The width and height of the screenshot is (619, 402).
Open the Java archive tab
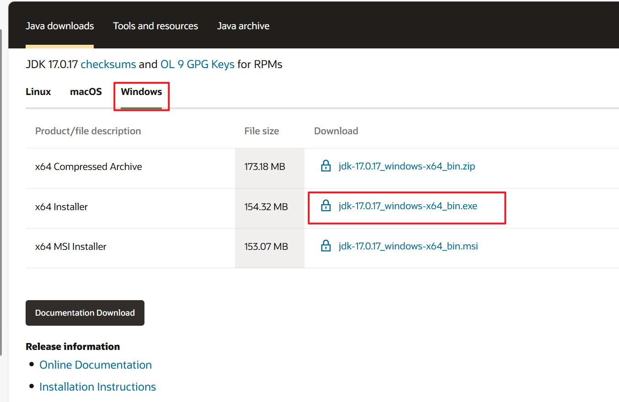pyautogui.click(x=243, y=26)
